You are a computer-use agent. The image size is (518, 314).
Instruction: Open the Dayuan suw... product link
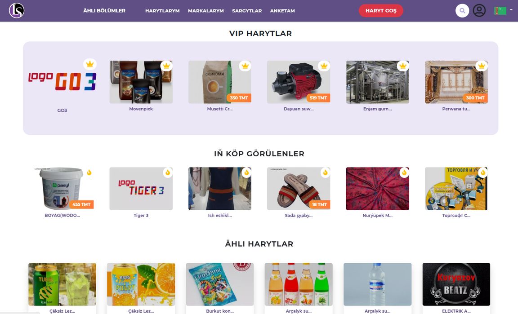pyautogui.click(x=299, y=109)
